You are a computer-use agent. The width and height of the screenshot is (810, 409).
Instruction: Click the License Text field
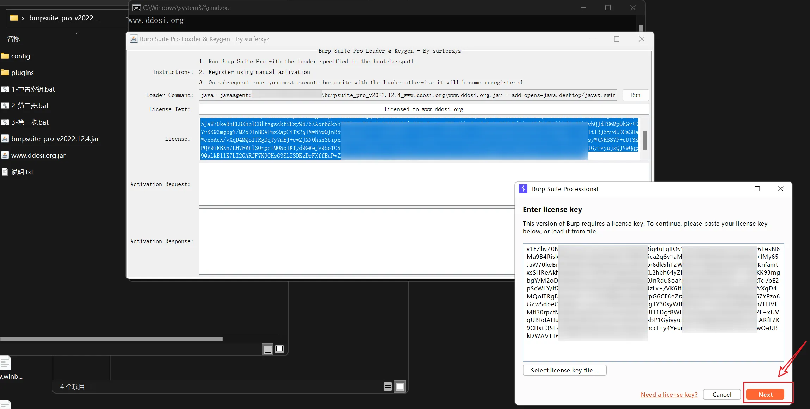[424, 109]
